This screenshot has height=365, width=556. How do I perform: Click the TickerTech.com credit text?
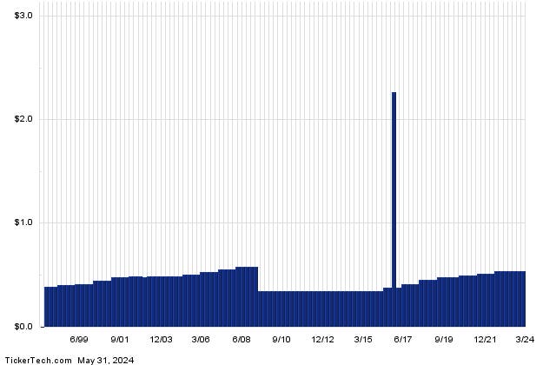tap(38, 361)
